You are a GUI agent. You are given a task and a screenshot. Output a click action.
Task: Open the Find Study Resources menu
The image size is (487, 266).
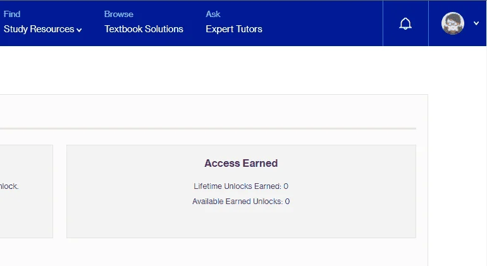(x=42, y=22)
